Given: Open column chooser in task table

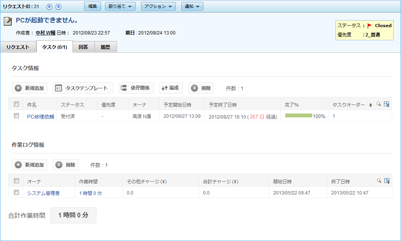Looking at the screenshot, I should coord(387,104).
